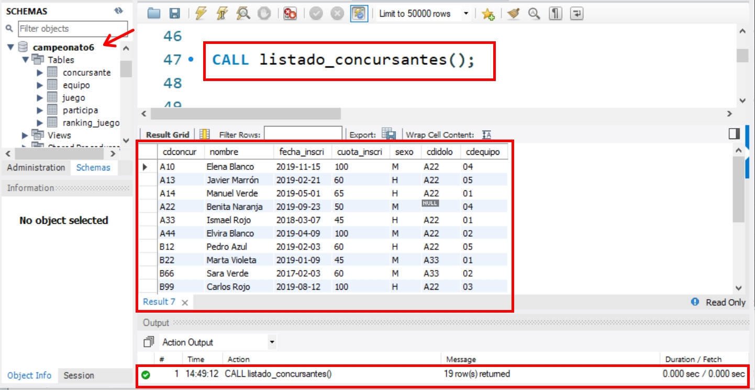This screenshot has width=755, height=390.
Task: Toggle autocommit mode
Action: pos(359,14)
